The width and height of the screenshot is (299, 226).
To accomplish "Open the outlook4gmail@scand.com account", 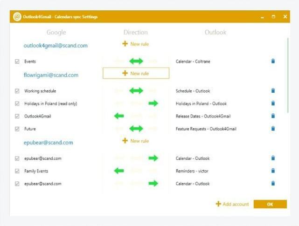I will (x=56, y=46).
